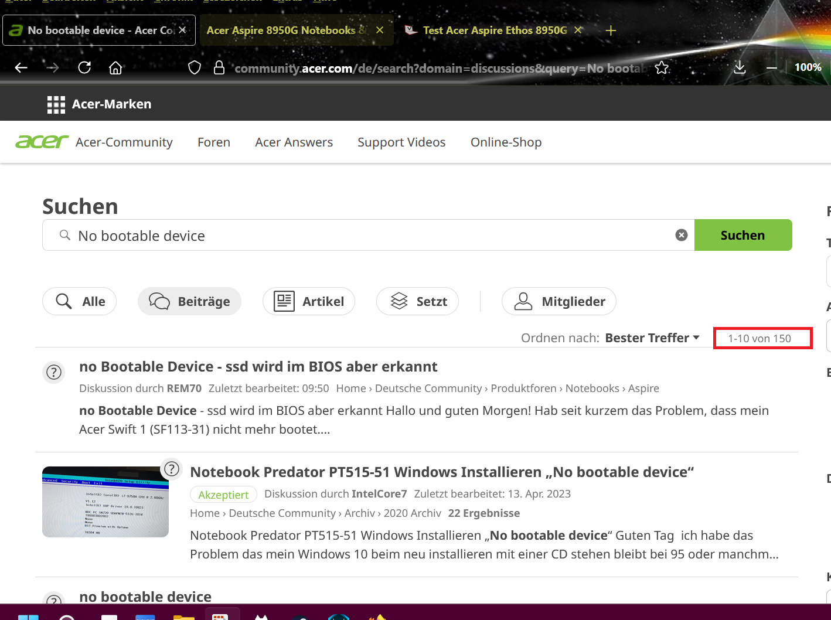
Task: Click the search box containing 'No bootable device'
Action: coord(368,235)
